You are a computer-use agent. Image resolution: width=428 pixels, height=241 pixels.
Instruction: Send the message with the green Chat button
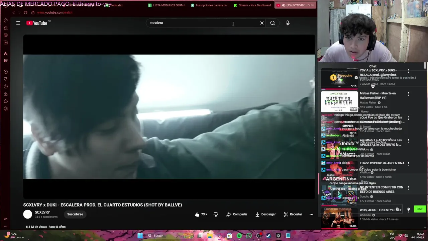point(420,209)
